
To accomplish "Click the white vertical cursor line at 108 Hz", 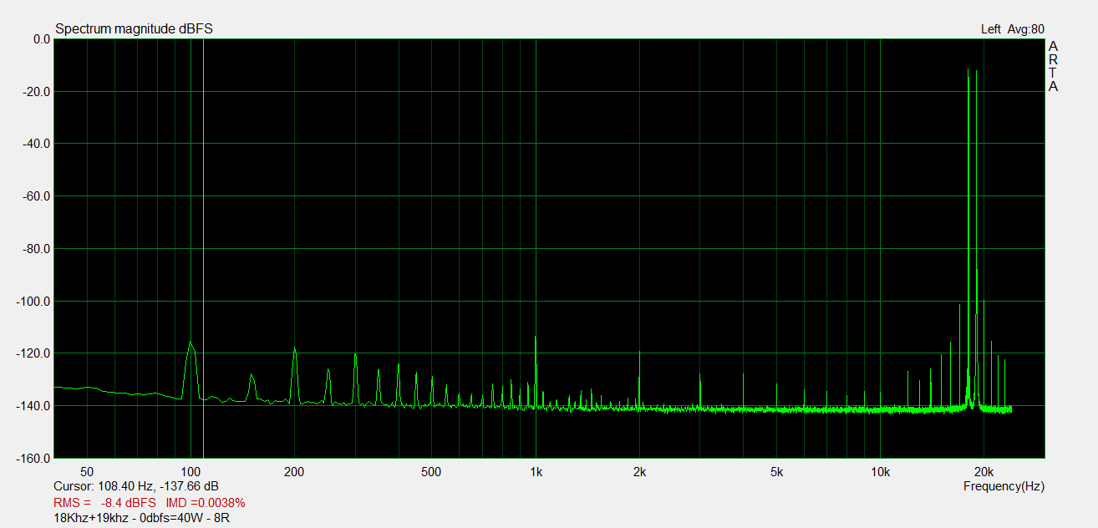I will 203,249.
